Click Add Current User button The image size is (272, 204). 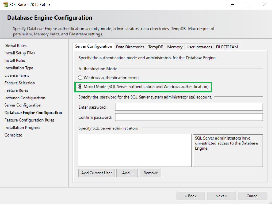[x=96, y=173]
